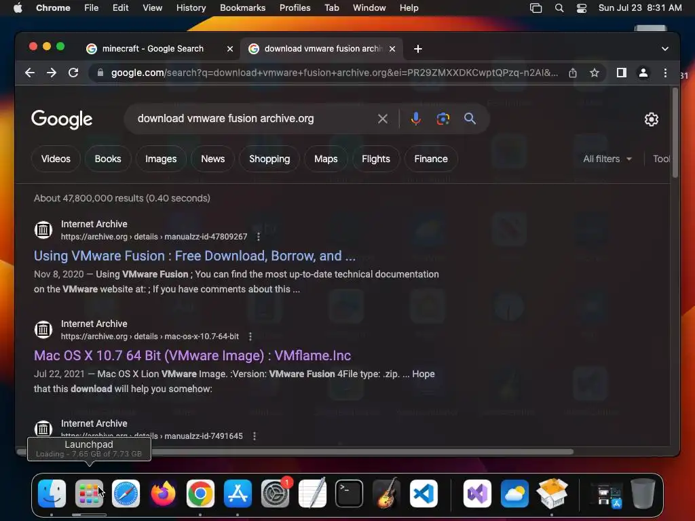Open System Settings from the Dock
695x521 pixels.
(x=275, y=494)
